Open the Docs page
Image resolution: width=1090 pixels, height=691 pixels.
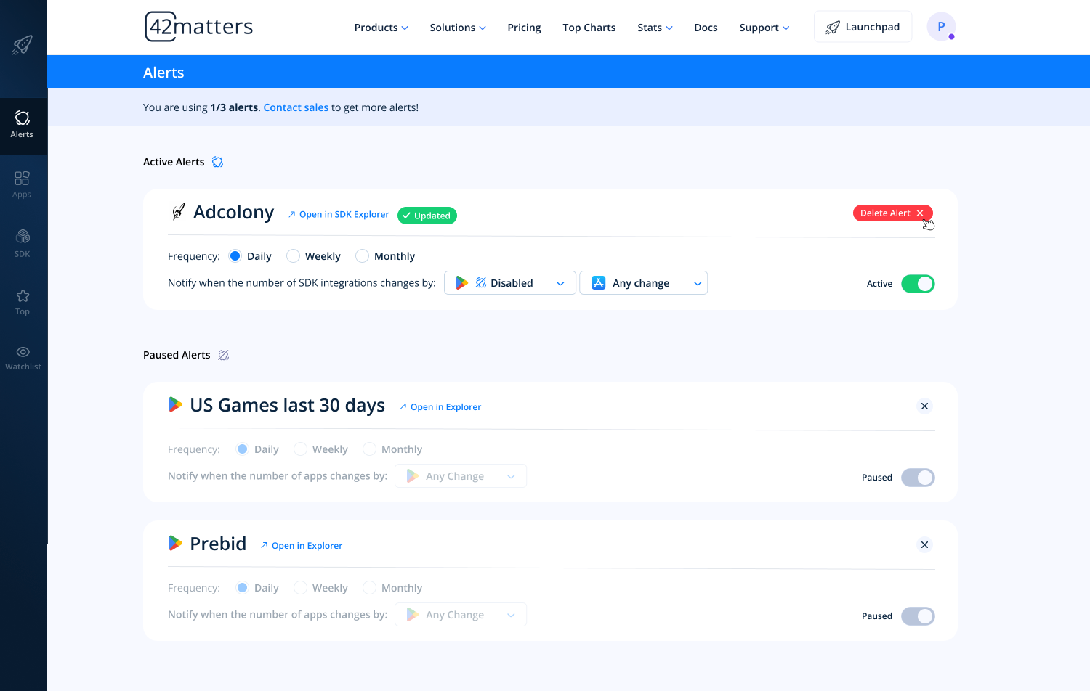(706, 28)
